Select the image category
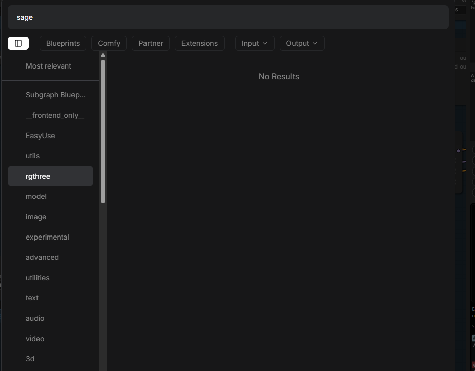This screenshot has width=475, height=371. coord(50,217)
